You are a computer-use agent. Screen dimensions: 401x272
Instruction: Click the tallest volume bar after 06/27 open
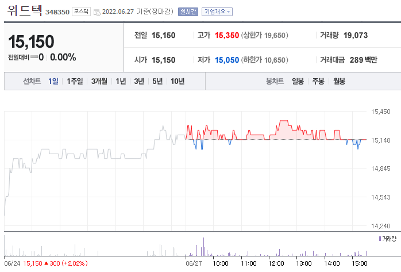tap(203, 247)
